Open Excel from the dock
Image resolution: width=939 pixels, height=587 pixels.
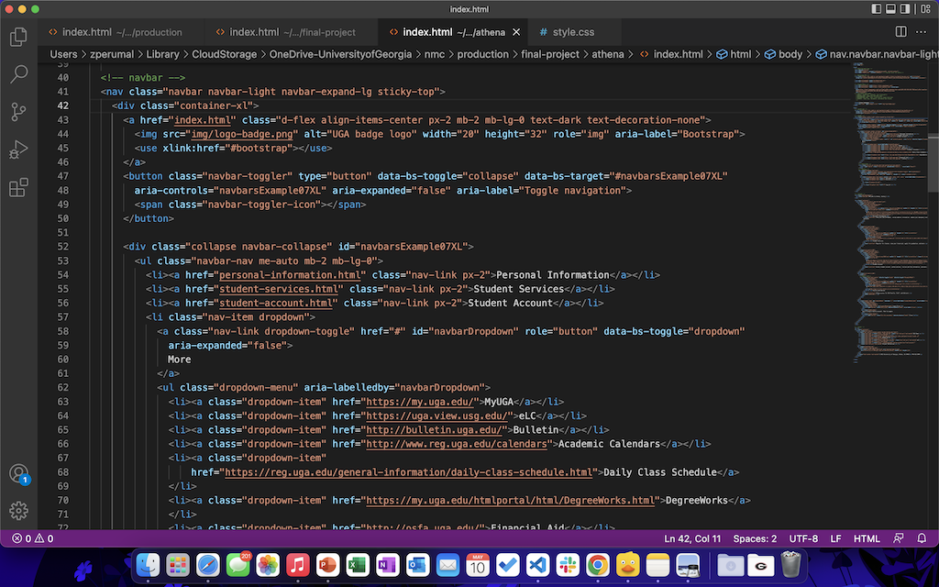(358, 564)
